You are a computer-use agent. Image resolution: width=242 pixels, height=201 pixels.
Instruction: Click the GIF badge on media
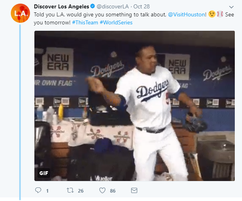tap(44, 173)
